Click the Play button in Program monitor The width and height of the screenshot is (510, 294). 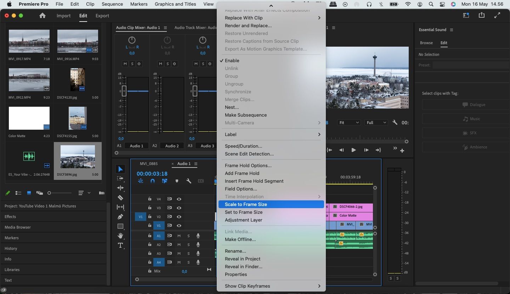(x=353, y=150)
